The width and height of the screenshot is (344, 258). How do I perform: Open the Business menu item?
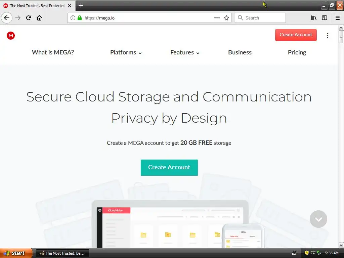[240, 52]
